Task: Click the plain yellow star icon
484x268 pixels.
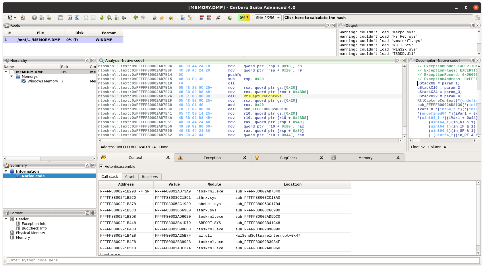Action: click(x=162, y=18)
